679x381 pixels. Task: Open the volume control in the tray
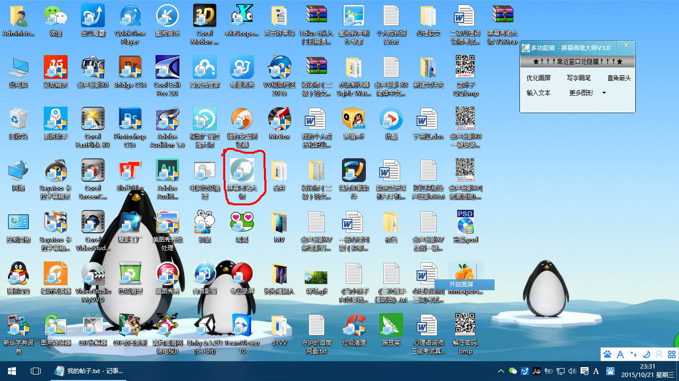[572, 371]
